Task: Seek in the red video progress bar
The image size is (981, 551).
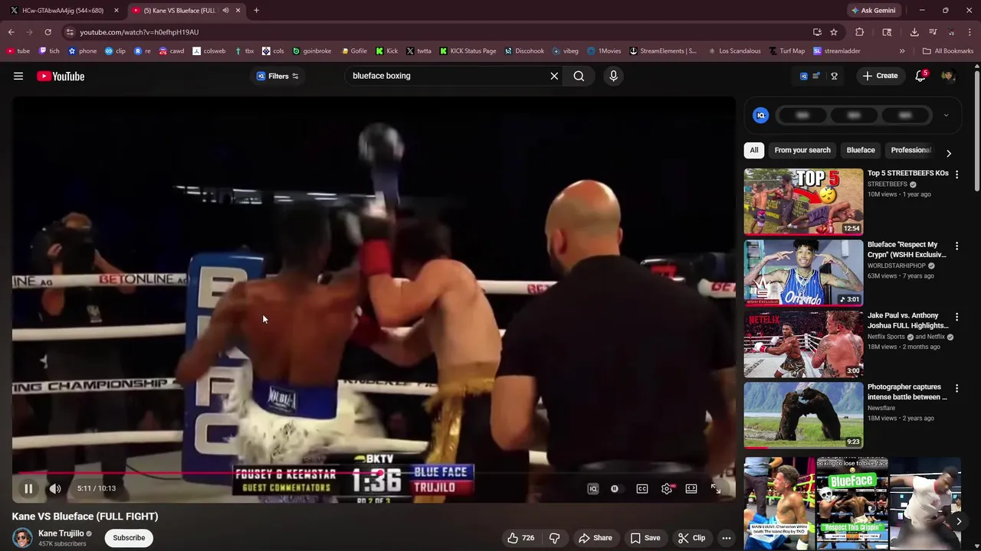Action: pyautogui.click(x=373, y=473)
